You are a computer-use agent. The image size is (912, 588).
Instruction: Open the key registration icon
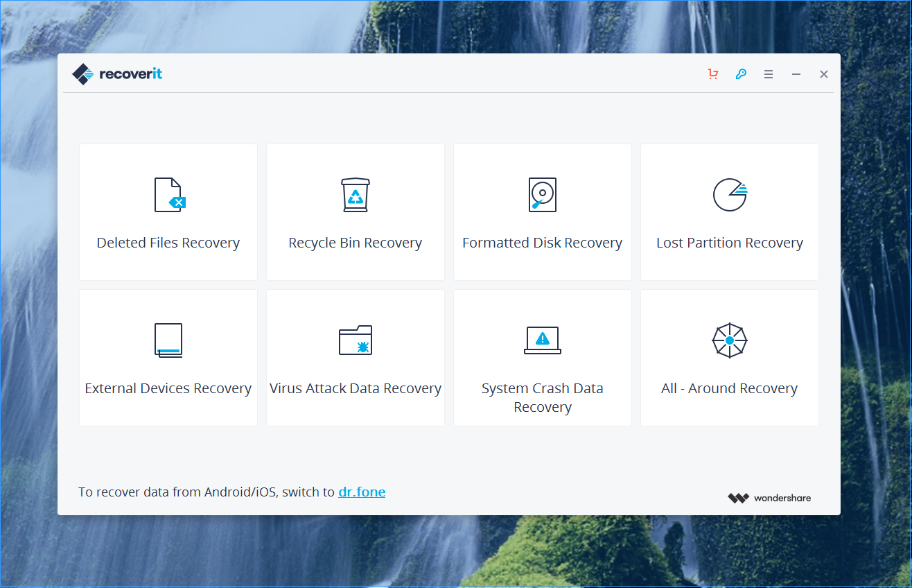pos(741,74)
